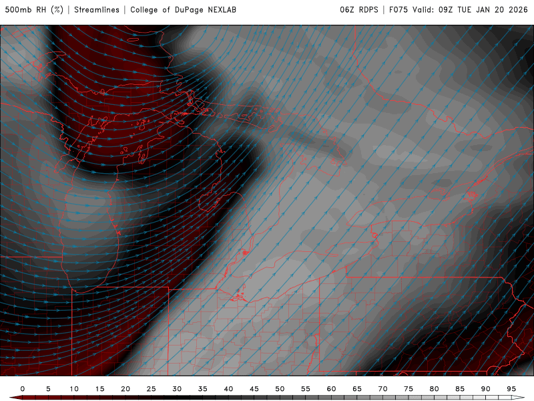Select the 75 label on the colorbar
The width and height of the screenshot is (534, 401).
point(409,389)
